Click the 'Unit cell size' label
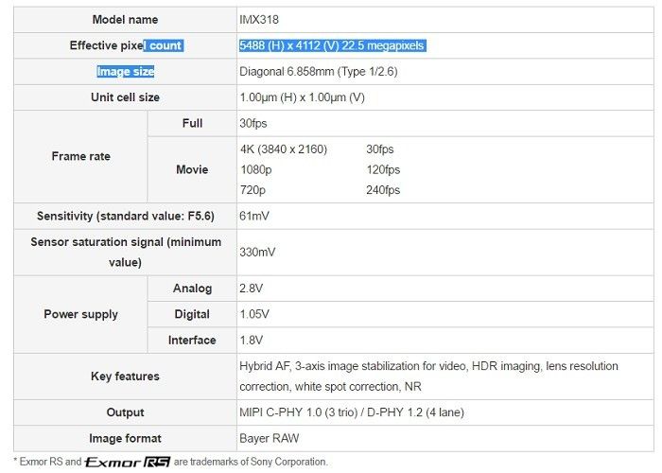Viewport: 662px width, 473px height. (125, 97)
